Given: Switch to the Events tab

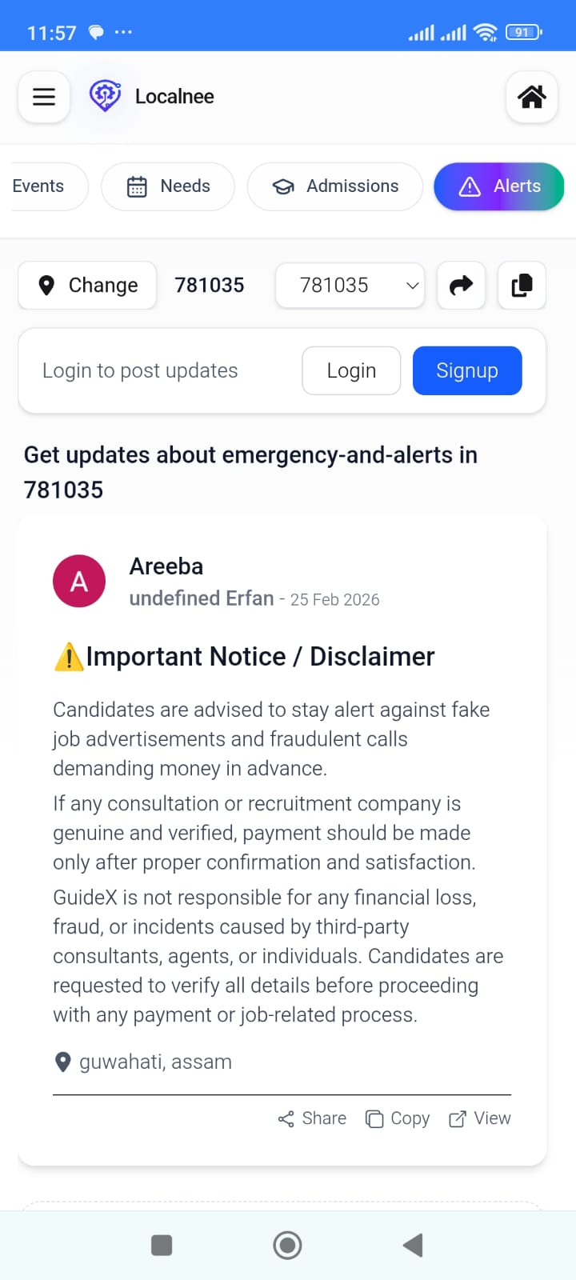Looking at the screenshot, I should pyautogui.click(x=44, y=186).
